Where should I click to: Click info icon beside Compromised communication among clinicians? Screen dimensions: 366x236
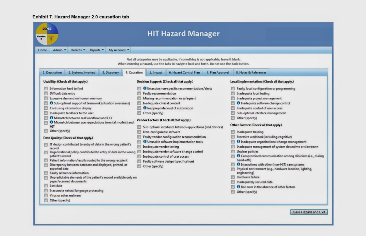tap(238, 156)
